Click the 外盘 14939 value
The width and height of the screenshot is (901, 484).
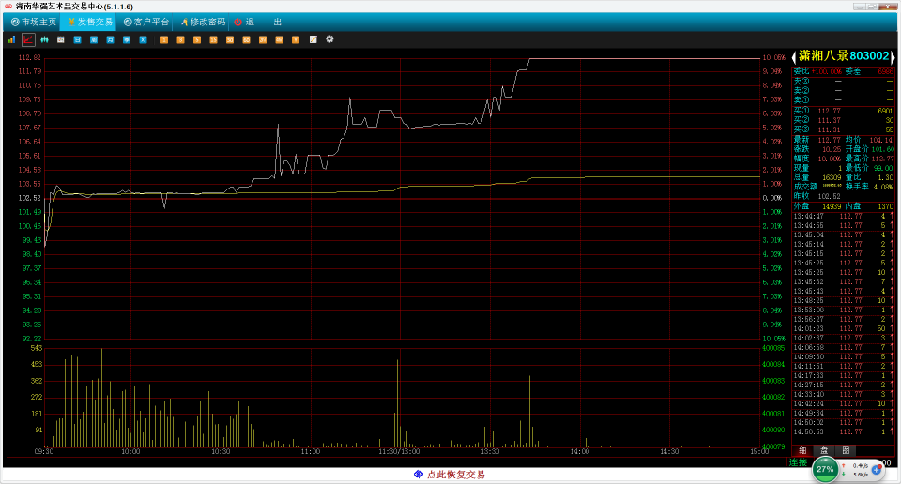tap(832, 206)
